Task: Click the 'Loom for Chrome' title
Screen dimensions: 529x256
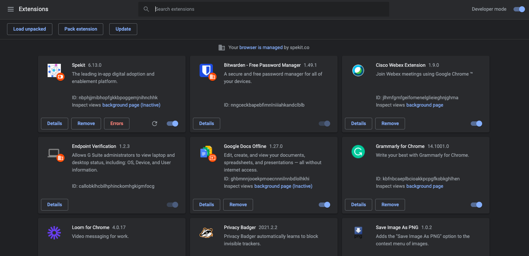Action: click(x=91, y=228)
